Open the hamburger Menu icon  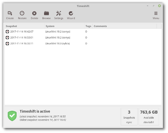click(156, 13)
